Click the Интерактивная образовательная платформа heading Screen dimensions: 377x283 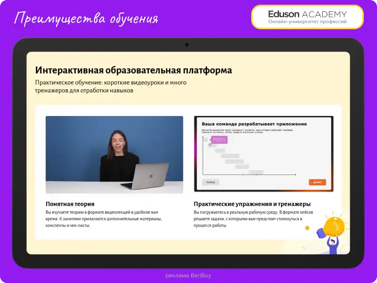tap(133, 70)
